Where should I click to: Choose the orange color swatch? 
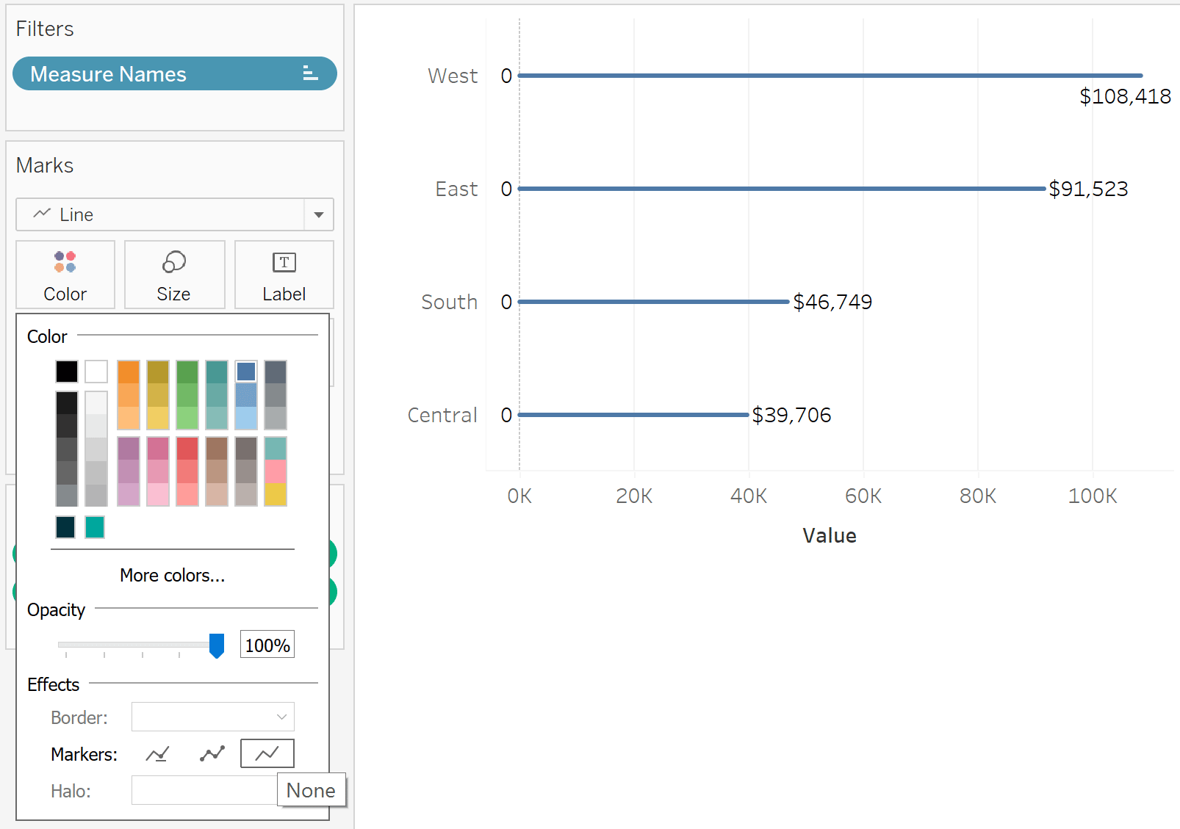point(129,372)
